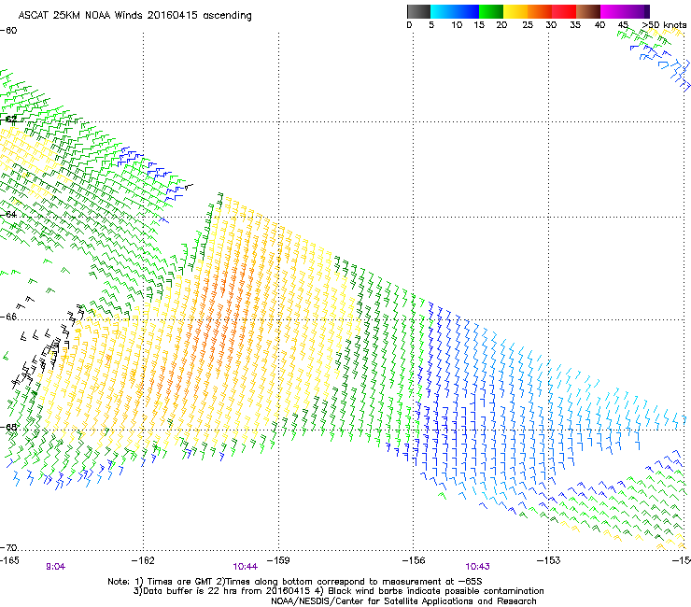
Task: Click the "5" label under the color bar
Action: pyautogui.click(x=431, y=25)
